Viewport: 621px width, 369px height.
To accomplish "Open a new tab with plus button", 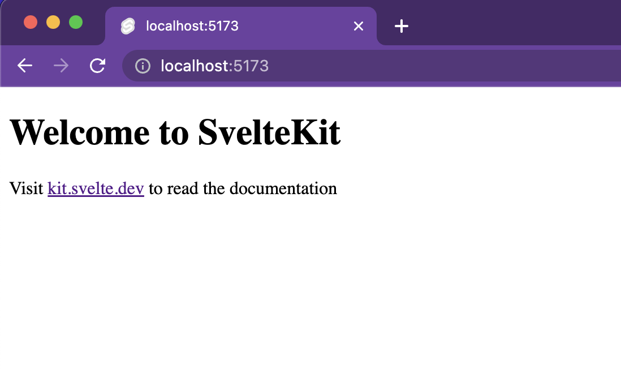I will (401, 26).
